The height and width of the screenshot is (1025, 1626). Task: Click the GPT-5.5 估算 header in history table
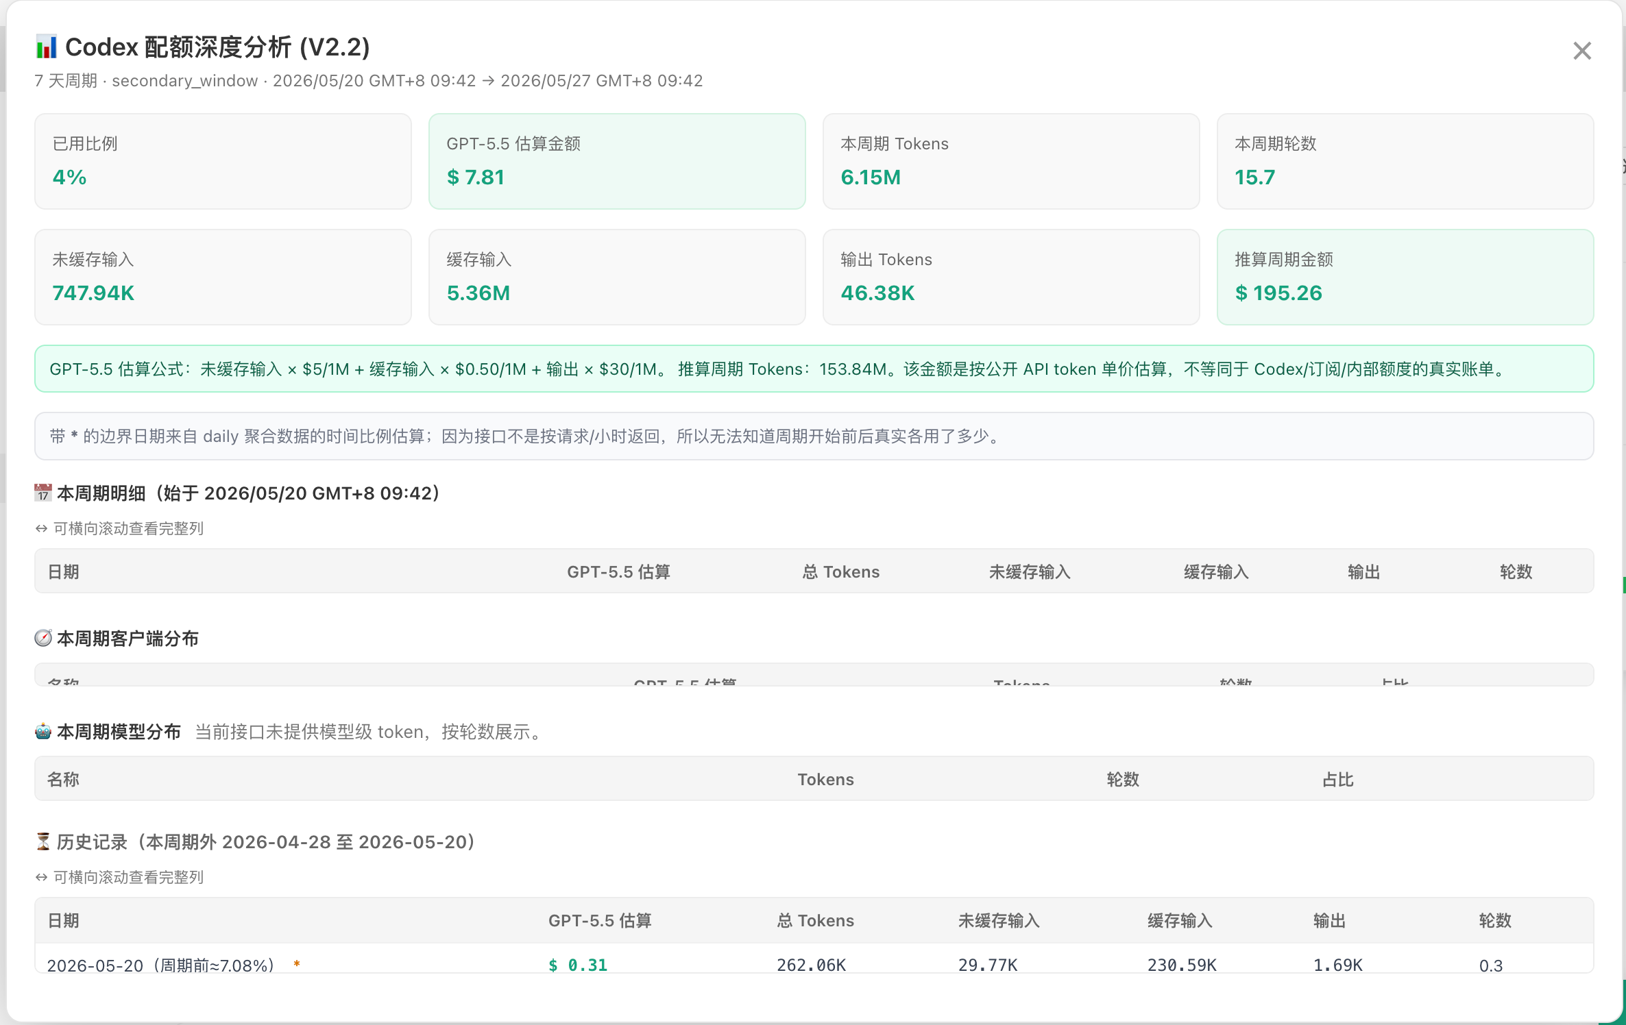600,920
